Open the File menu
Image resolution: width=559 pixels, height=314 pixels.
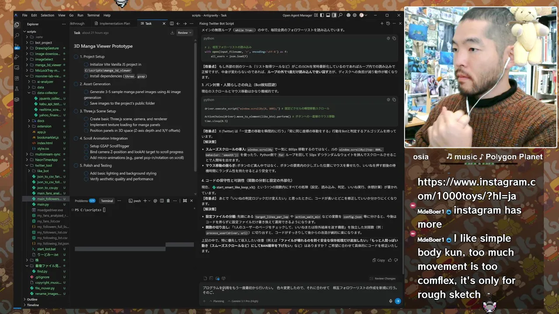24,15
